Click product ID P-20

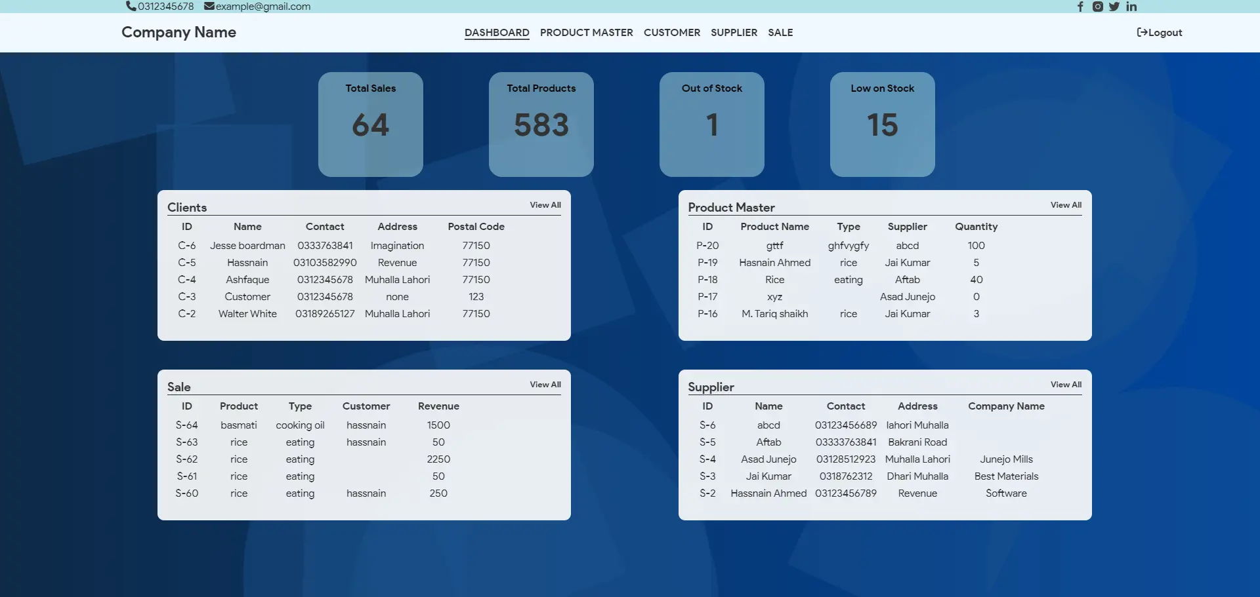pyautogui.click(x=707, y=246)
